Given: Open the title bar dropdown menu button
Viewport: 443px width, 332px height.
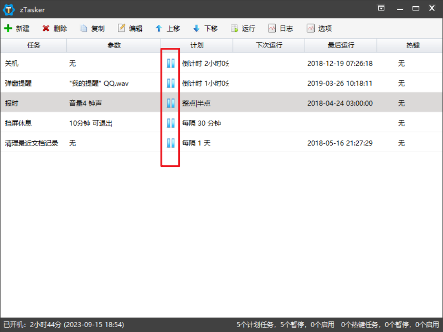Looking at the screenshot, I should [x=381, y=8].
